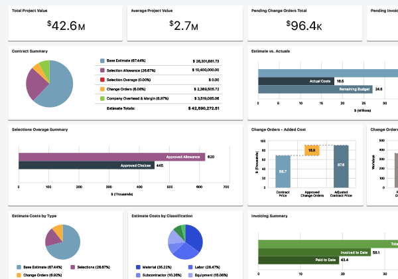Select the Company Overhead & Margin label
Viewport: 398px width, 279px height.
pos(137,98)
